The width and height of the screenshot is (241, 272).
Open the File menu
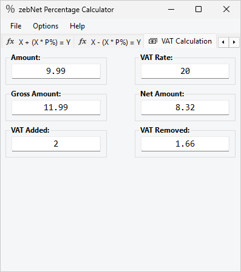coord(16,26)
